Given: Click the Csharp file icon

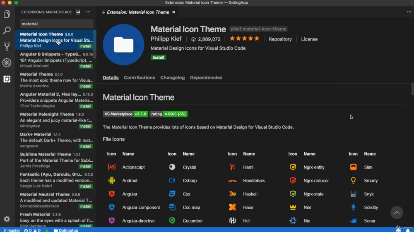Looking at the screenshot, I should (172, 180).
